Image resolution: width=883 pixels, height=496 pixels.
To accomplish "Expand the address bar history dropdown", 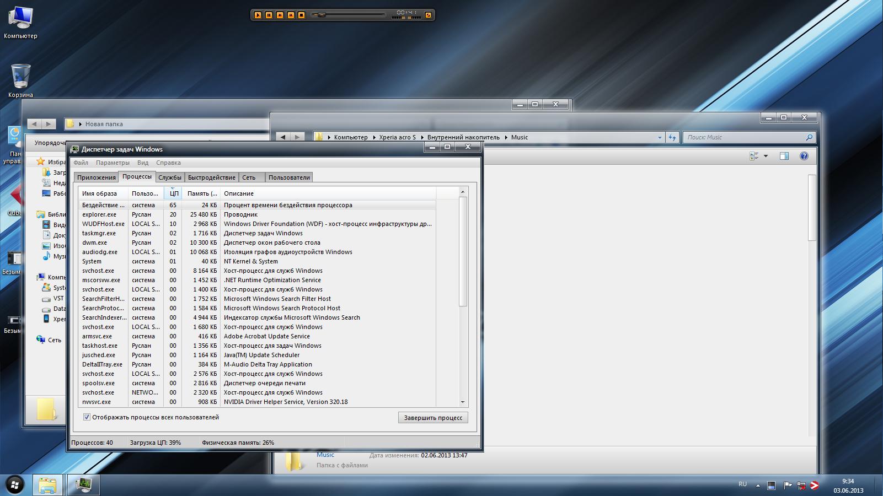I will 660,137.
